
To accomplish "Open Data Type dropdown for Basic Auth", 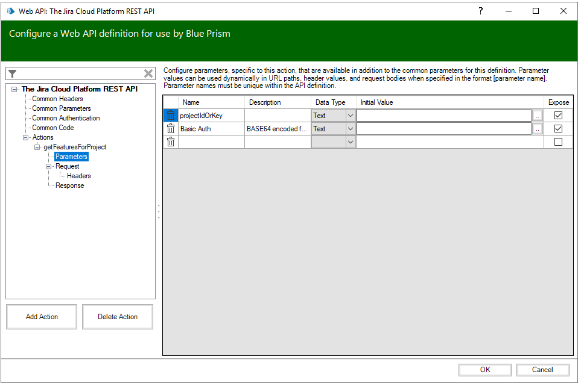I will (x=350, y=129).
